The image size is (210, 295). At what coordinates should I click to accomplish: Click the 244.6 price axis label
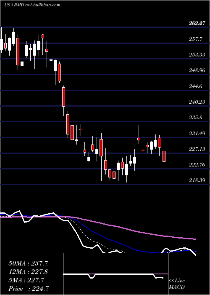click(x=196, y=86)
